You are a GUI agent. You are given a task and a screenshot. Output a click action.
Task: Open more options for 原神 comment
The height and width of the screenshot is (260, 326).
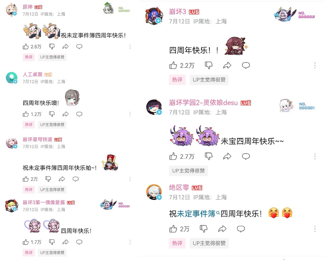click(x=130, y=46)
